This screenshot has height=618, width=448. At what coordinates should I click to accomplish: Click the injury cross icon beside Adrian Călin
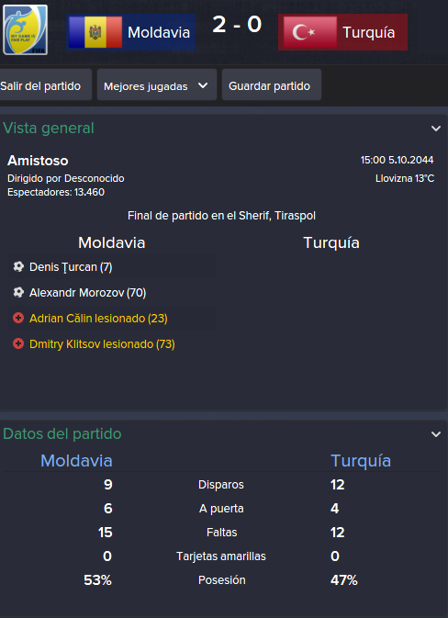[18, 318]
